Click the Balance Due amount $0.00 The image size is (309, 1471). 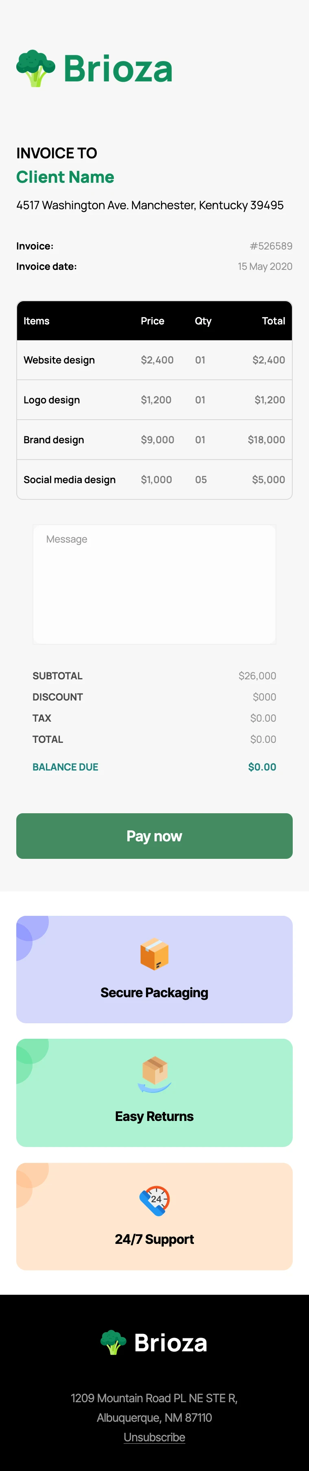(262, 767)
